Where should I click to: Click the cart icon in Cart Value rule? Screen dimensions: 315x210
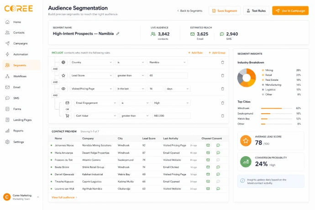point(67,116)
